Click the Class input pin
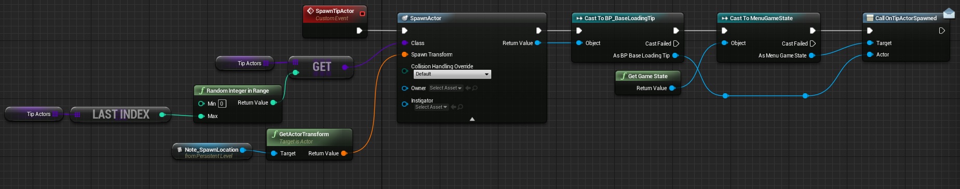Screen dimensions: 960x189 [x=404, y=43]
